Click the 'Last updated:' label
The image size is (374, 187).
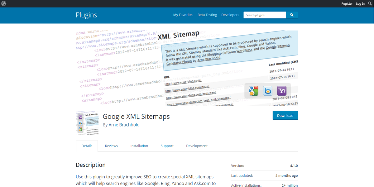click(242, 176)
